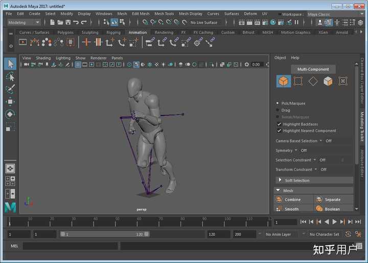Screen dimensions: 368x263
Task: Click the save scene icon
Action: [x=68, y=23]
